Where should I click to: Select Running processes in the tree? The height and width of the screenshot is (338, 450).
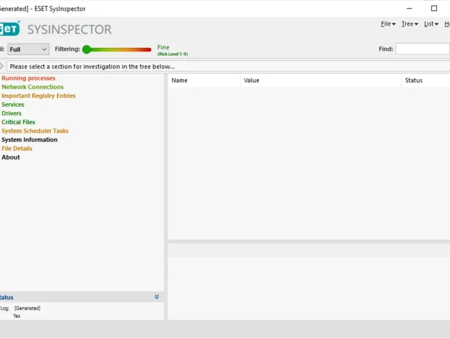(x=29, y=78)
